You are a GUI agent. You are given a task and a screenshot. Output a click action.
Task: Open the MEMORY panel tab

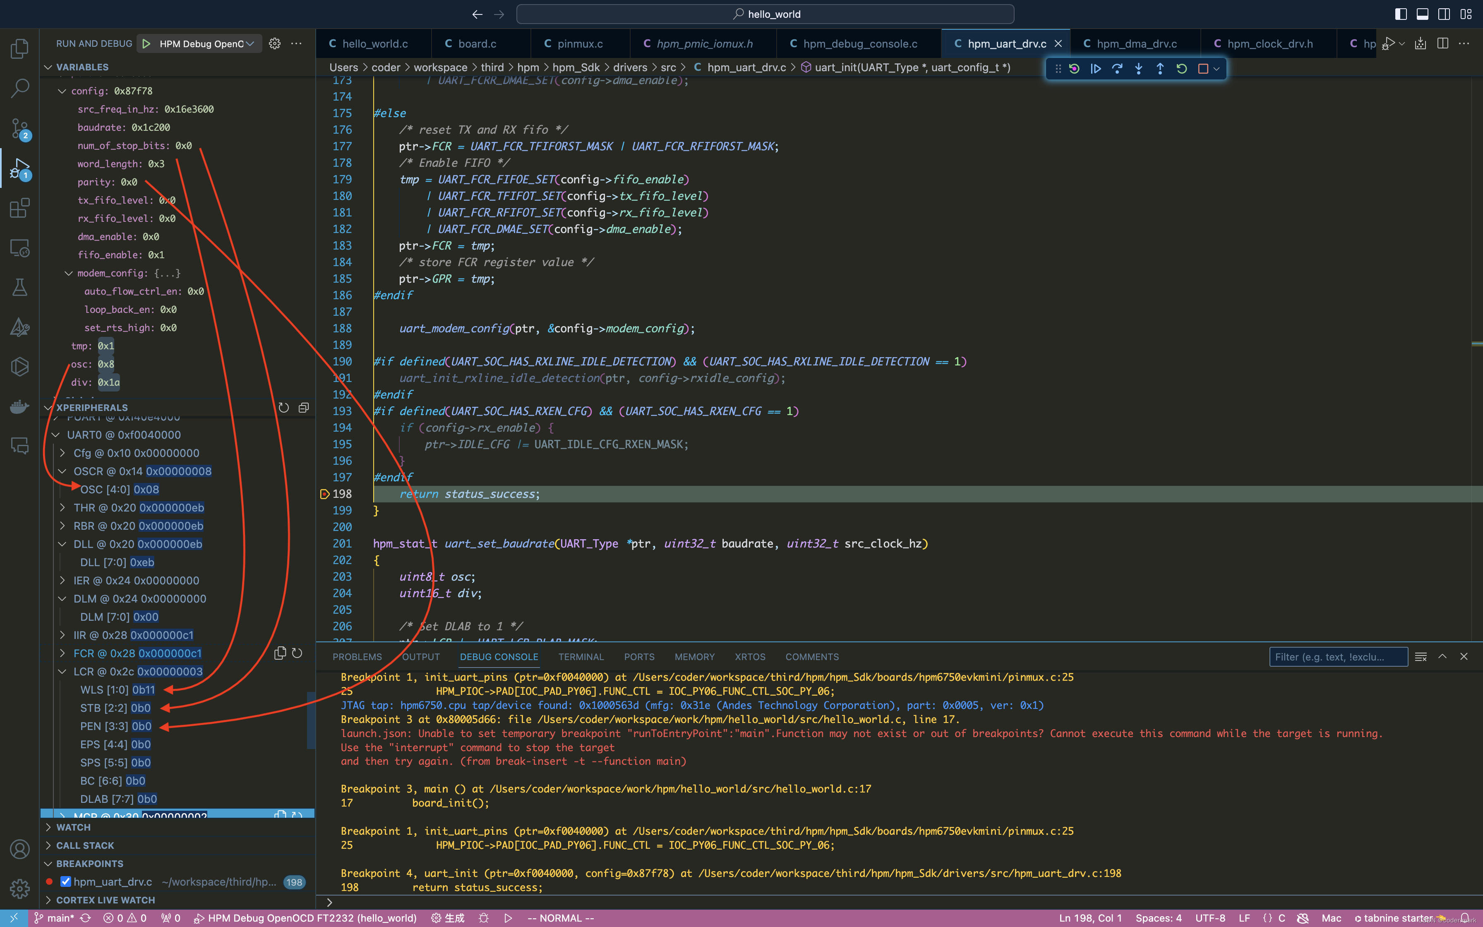point(694,657)
